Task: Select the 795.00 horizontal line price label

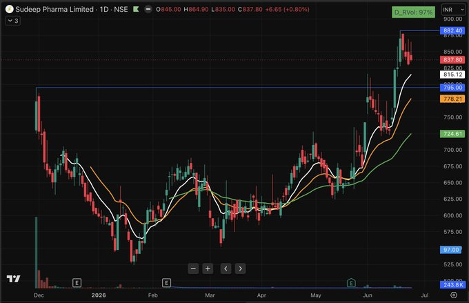Action: [x=452, y=88]
